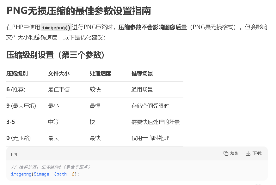
Task: Click the cell 存储空间受限时
Action: coord(150,106)
